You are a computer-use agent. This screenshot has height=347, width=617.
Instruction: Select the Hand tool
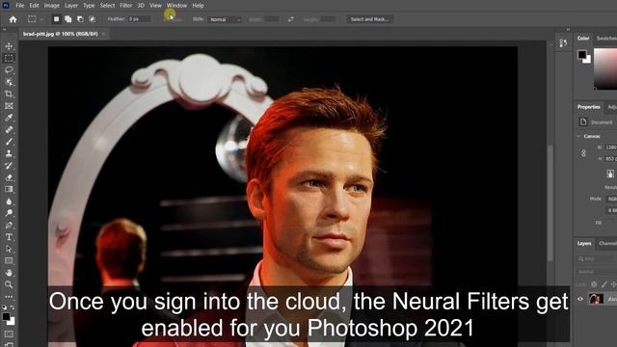[9, 272]
